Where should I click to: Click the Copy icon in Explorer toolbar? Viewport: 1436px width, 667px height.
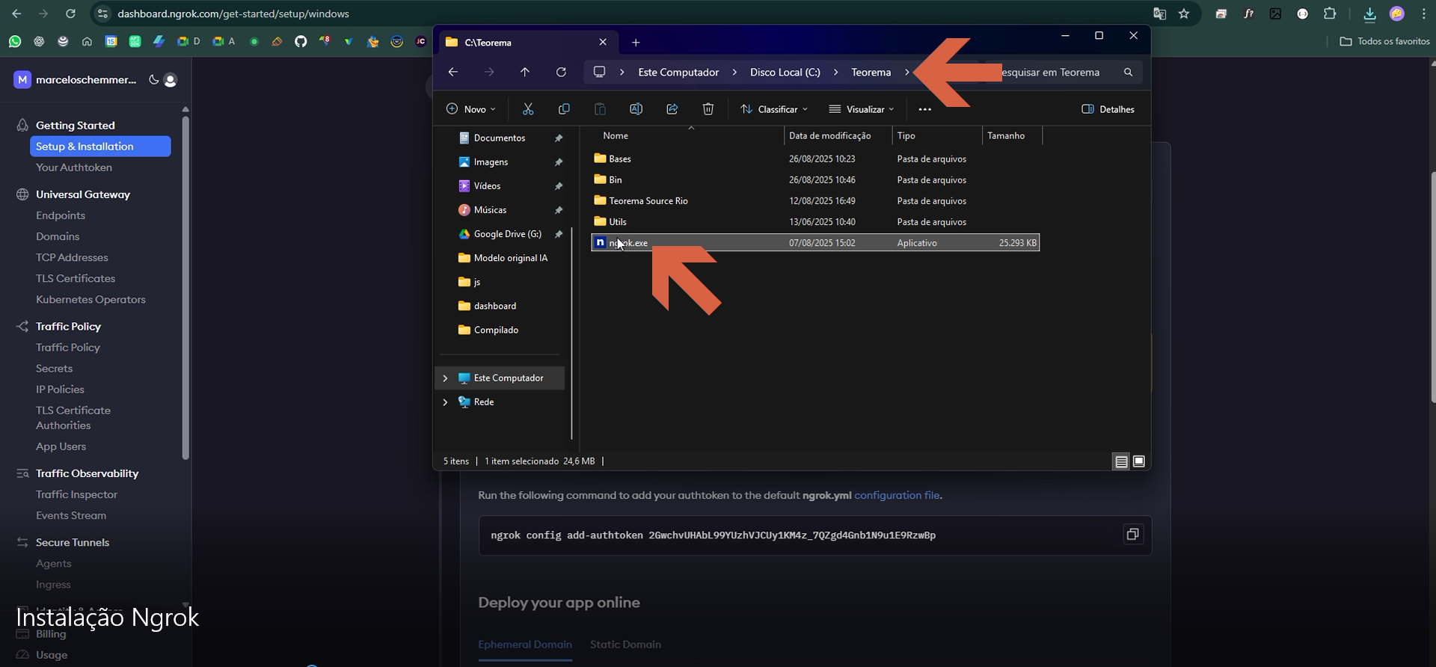point(564,109)
